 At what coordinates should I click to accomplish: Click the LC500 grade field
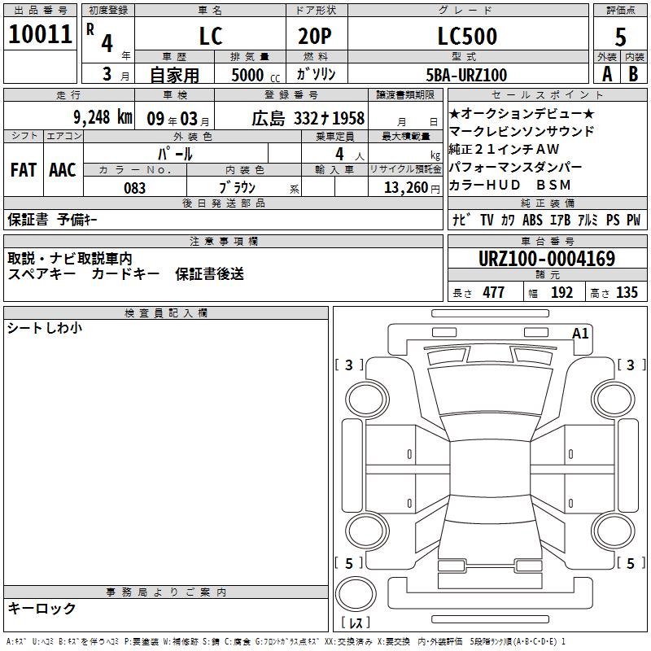[468, 36]
